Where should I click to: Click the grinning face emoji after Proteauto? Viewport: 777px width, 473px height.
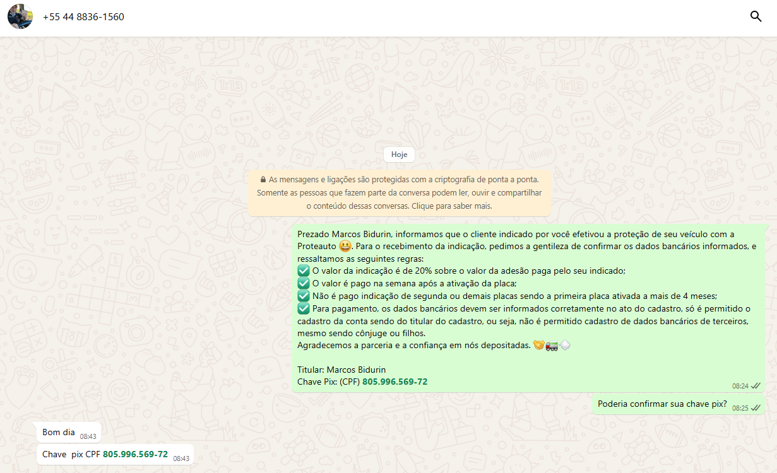pyautogui.click(x=345, y=246)
